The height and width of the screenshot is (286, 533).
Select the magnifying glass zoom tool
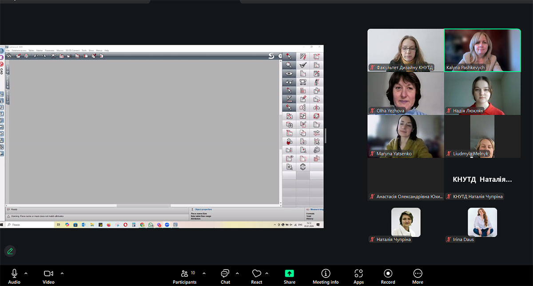289,65
